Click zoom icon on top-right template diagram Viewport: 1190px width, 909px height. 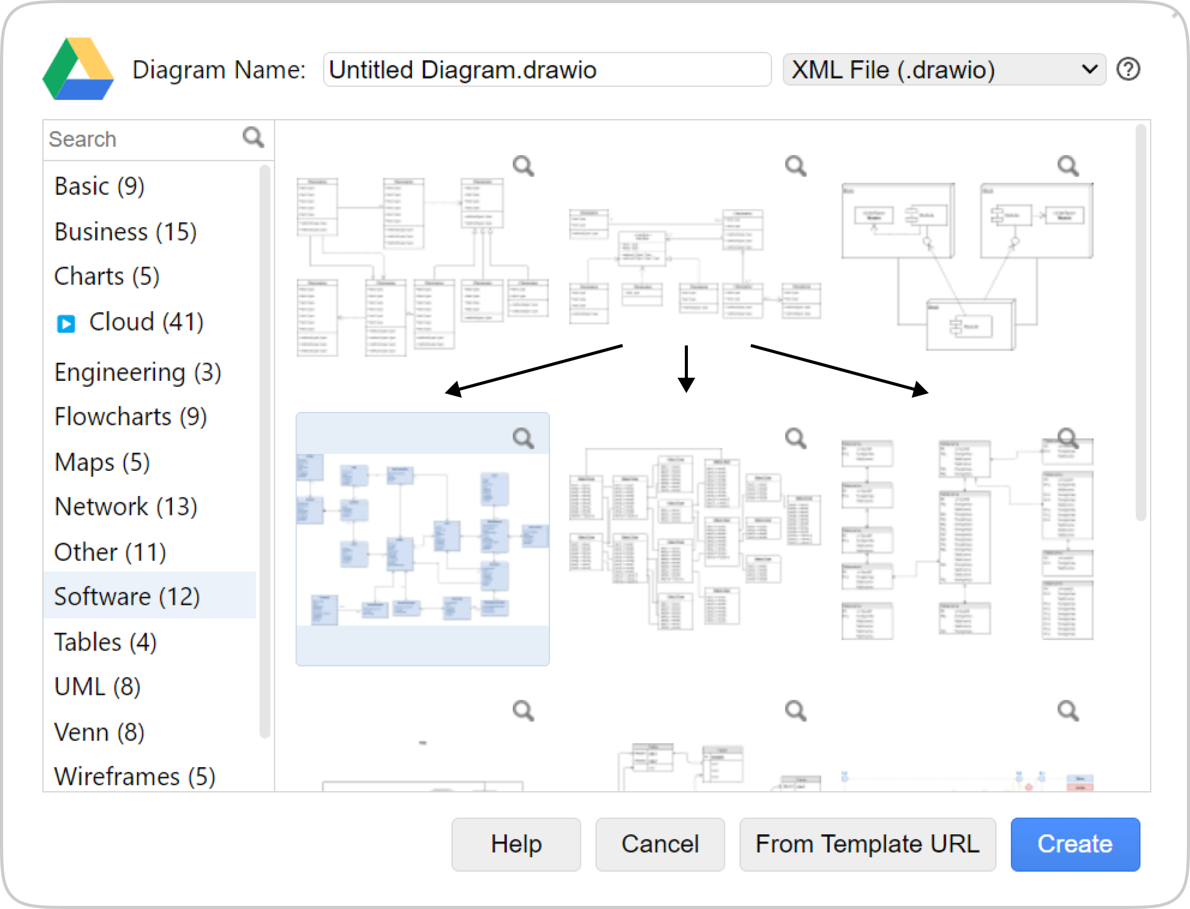coord(1069,164)
